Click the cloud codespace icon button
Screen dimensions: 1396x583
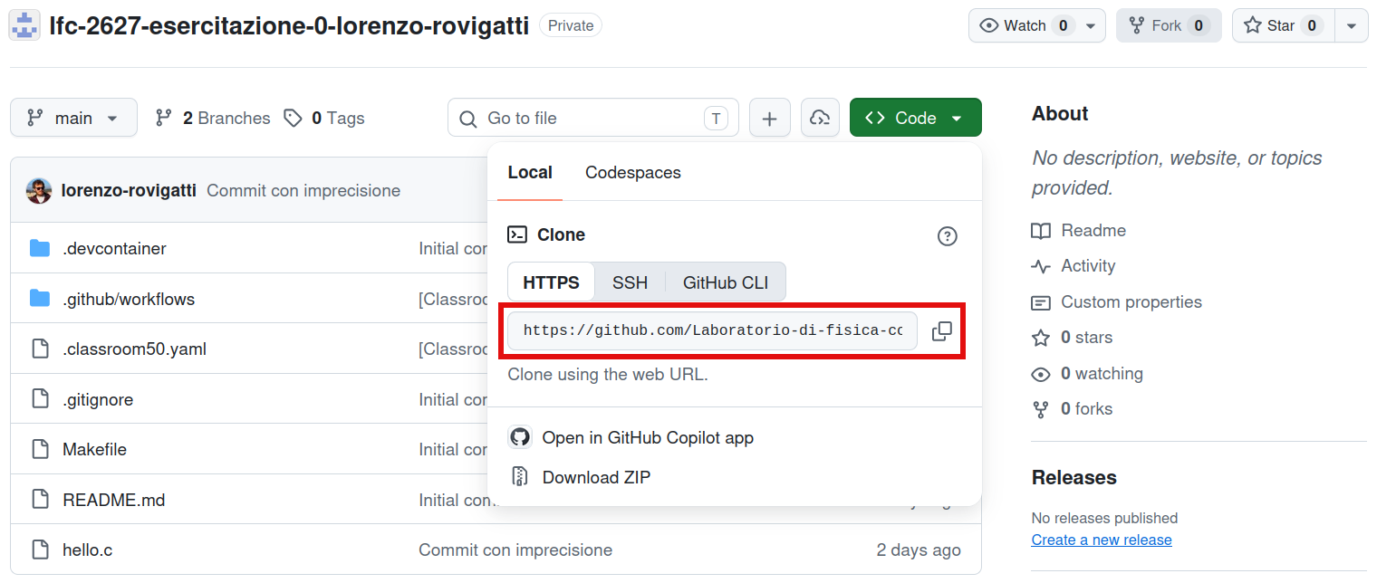(x=820, y=119)
